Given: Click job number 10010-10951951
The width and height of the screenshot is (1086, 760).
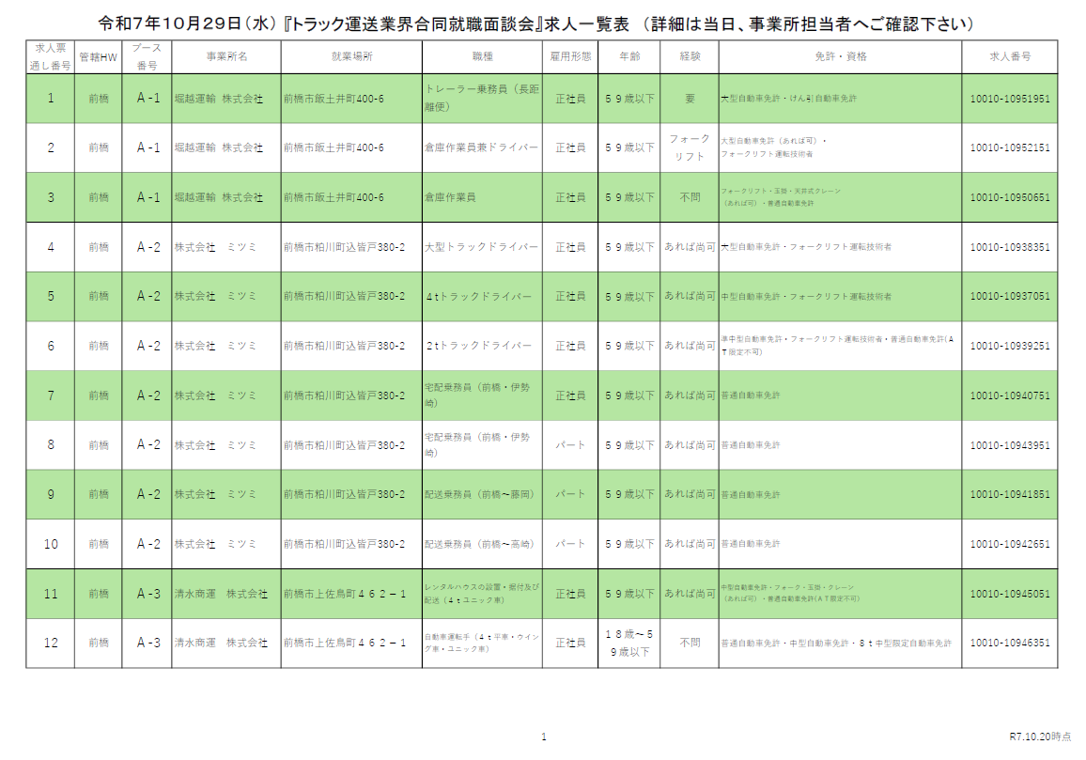Looking at the screenshot, I should click(x=1010, y=99).
